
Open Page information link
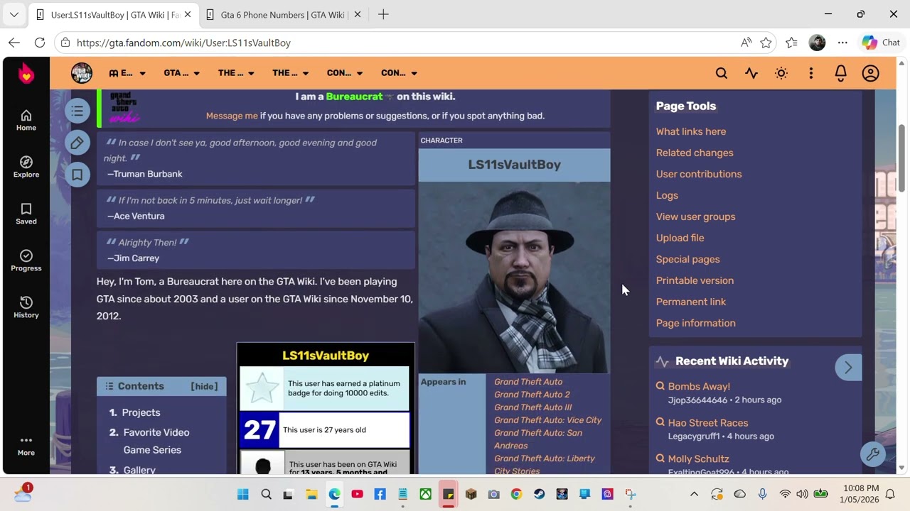696,323
